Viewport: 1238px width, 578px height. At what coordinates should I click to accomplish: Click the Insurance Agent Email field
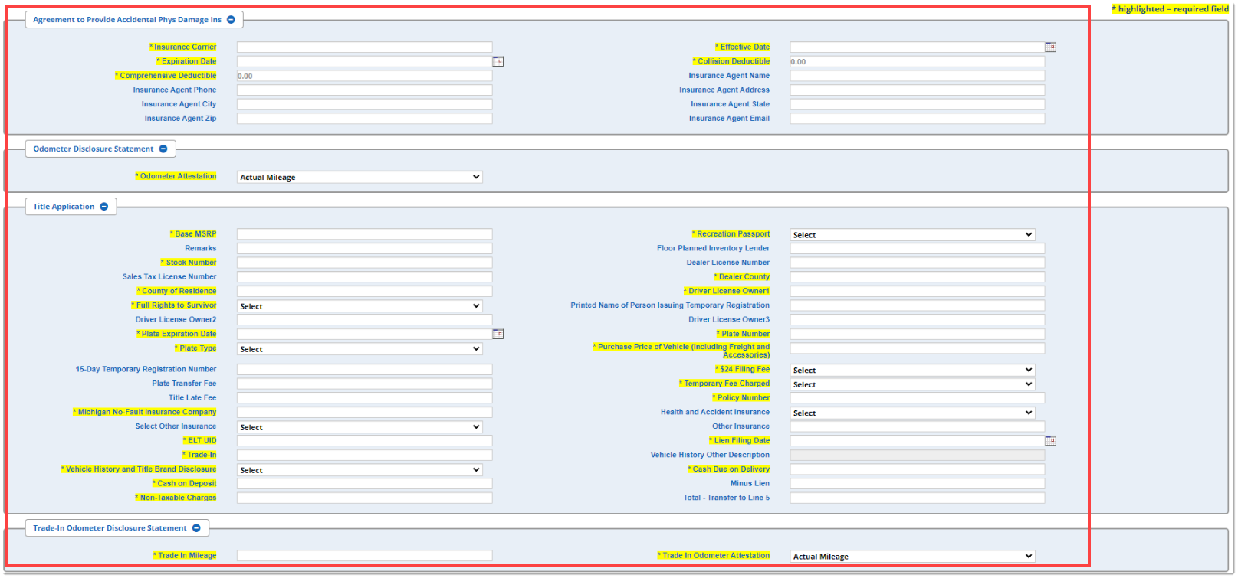tap(918, 119)
